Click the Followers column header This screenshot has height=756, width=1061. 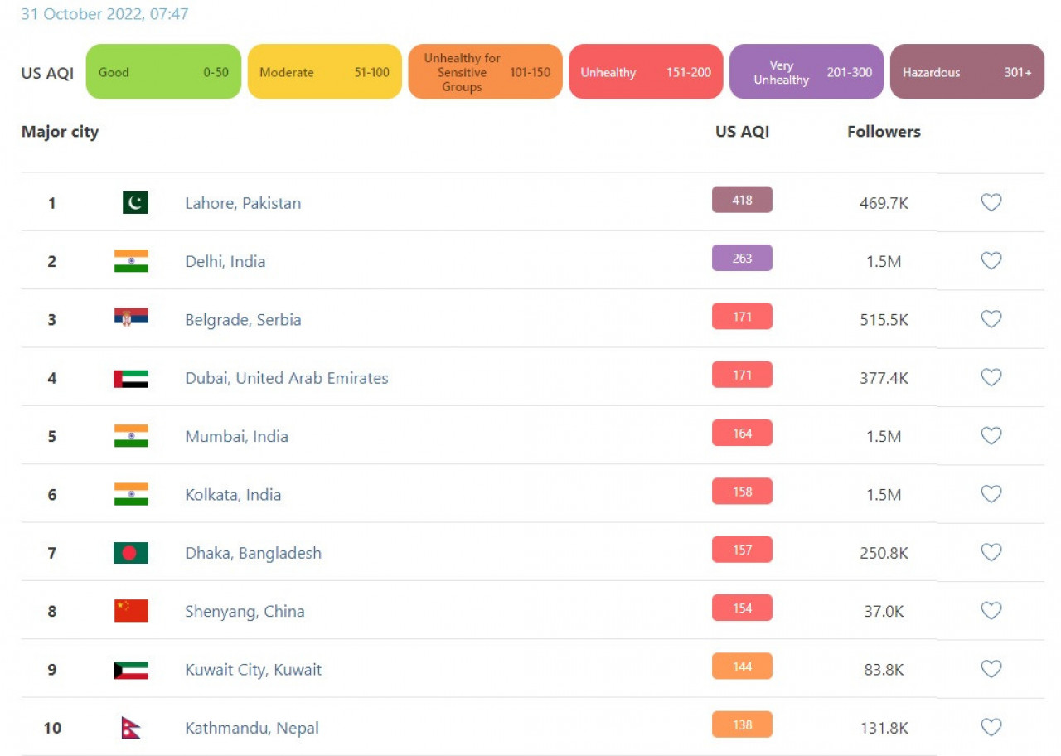[x=884, y=131]
